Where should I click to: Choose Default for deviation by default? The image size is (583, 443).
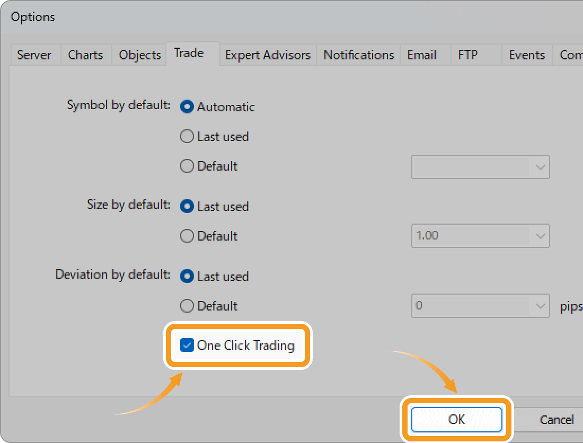point(187,306)
